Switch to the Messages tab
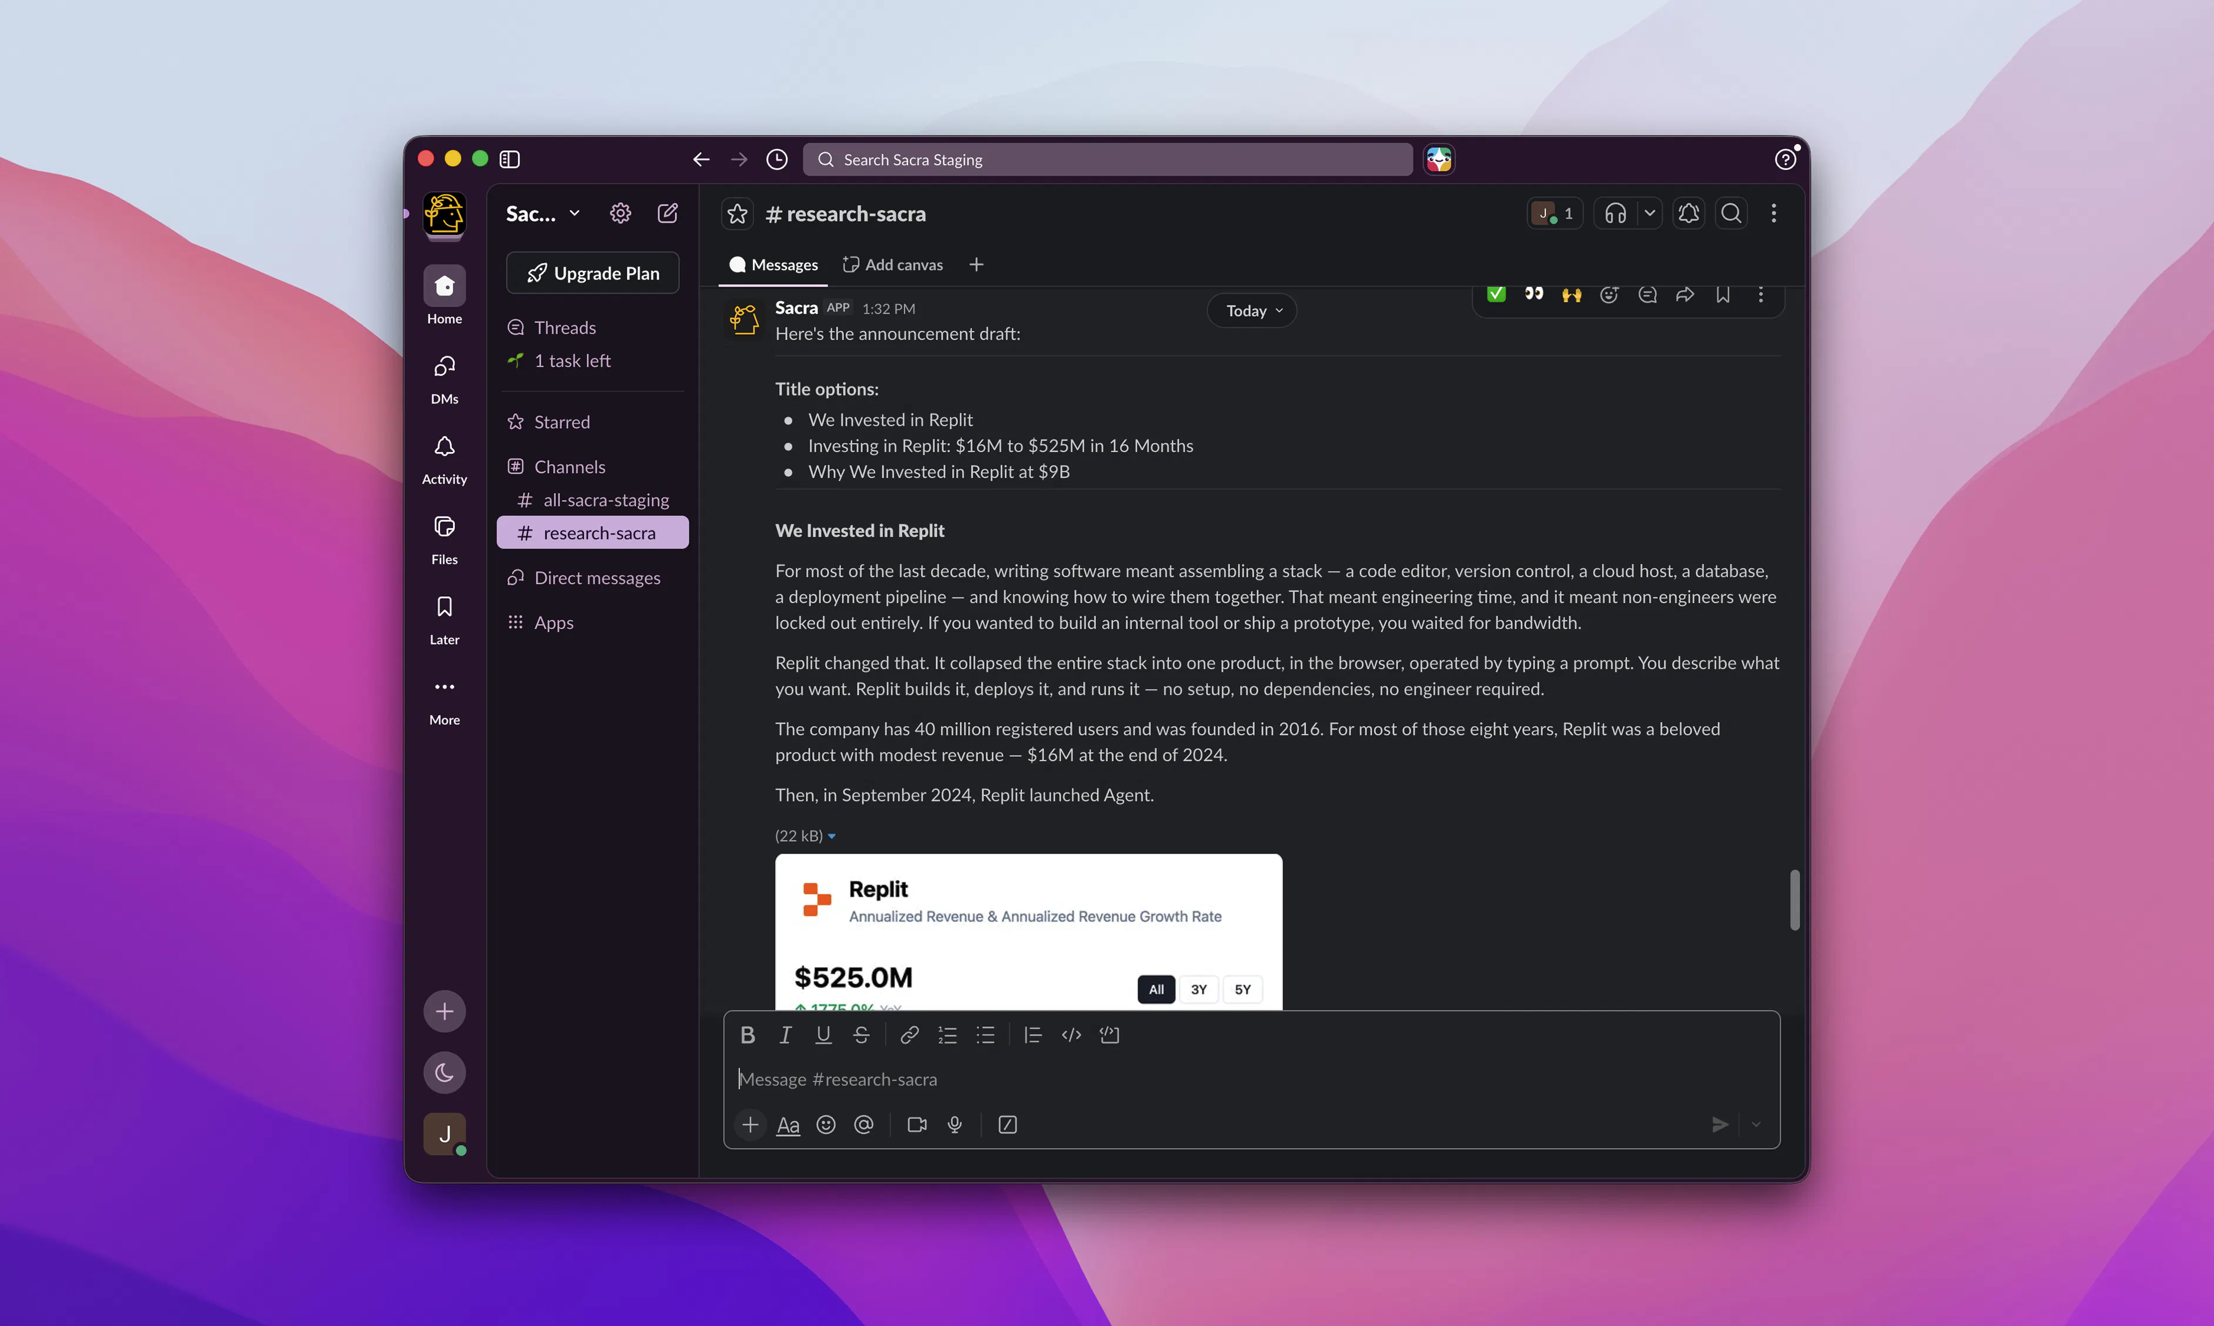This screenshot has width=2214, height=1326. click(x=773, y=264)
